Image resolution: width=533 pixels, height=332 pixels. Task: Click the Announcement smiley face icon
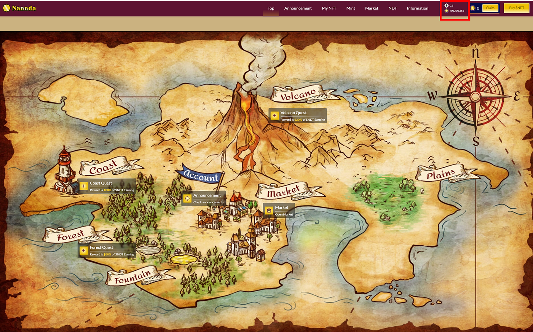187,198
